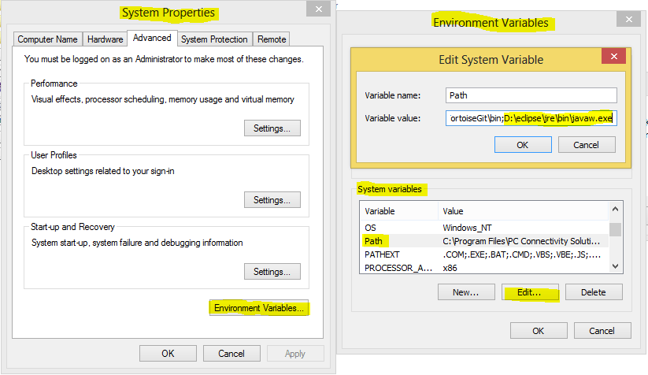
Task: Click the scroll up arrow in System variables list
Action: point(616,210)
